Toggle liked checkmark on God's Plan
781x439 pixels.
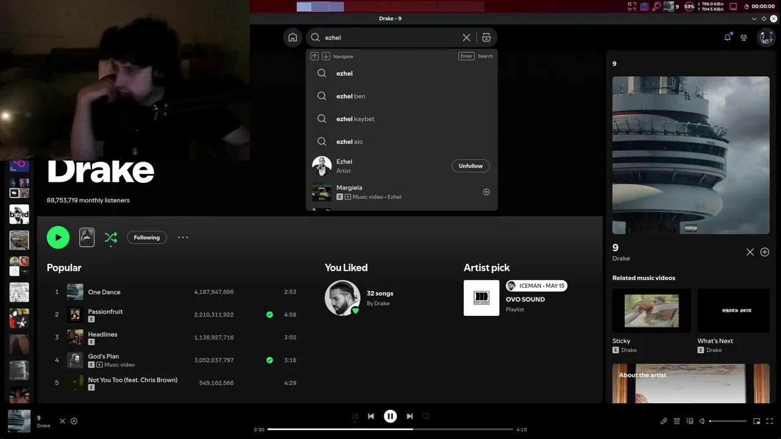click(x=269, y=360)
